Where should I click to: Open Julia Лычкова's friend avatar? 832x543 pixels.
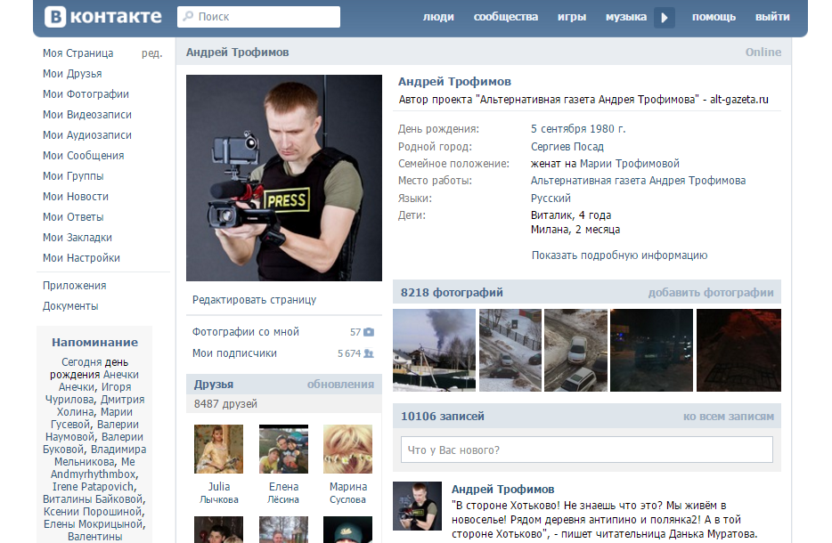(218, 449)
